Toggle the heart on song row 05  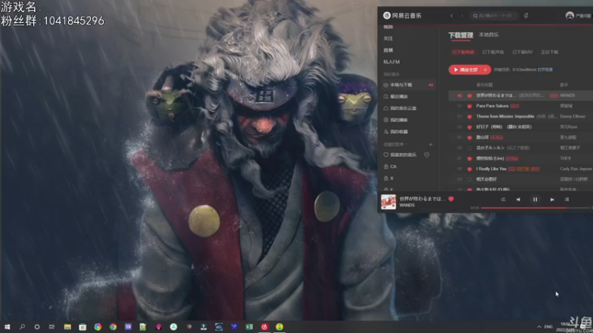pos(470,138)
